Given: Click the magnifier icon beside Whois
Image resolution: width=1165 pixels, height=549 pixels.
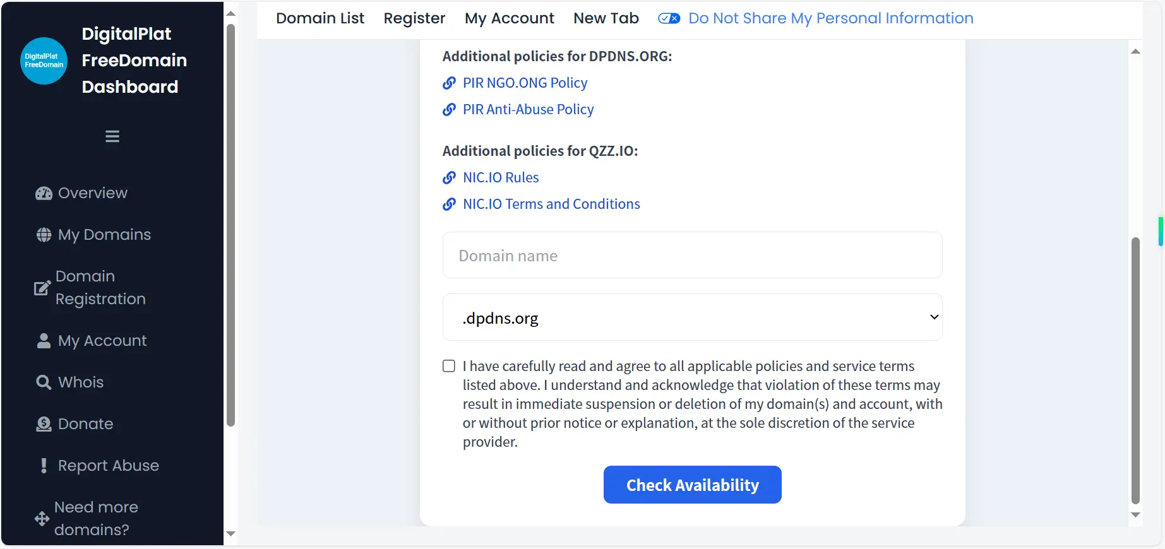Looking at the screenshot, I should click(x=44, y=382).
